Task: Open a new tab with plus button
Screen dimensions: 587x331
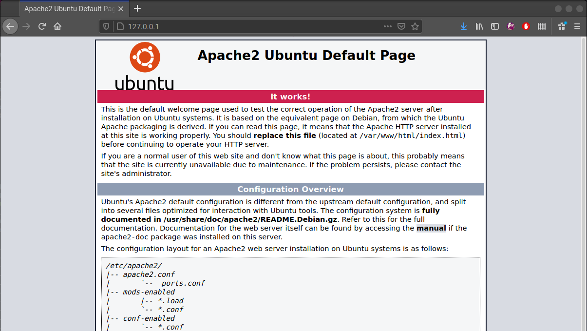Action: pos(137,8)
